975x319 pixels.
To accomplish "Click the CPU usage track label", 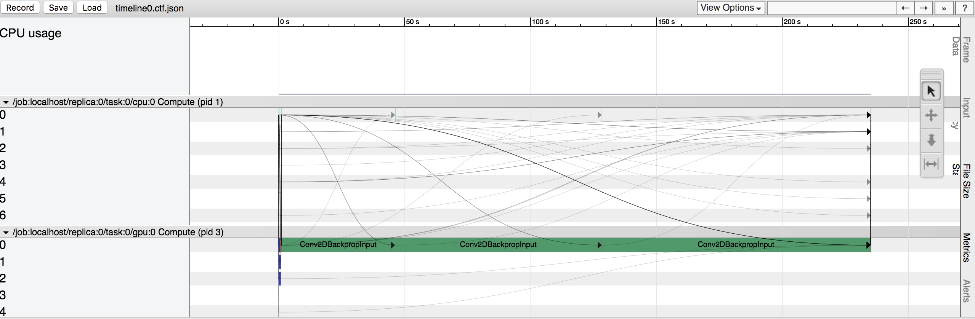I will click(30, 33).
